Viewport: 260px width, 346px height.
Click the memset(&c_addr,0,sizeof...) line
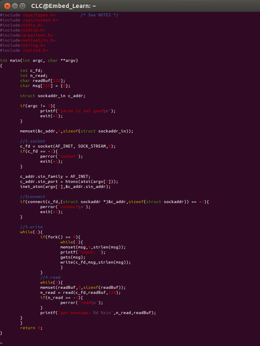click(x=77, y=131)
